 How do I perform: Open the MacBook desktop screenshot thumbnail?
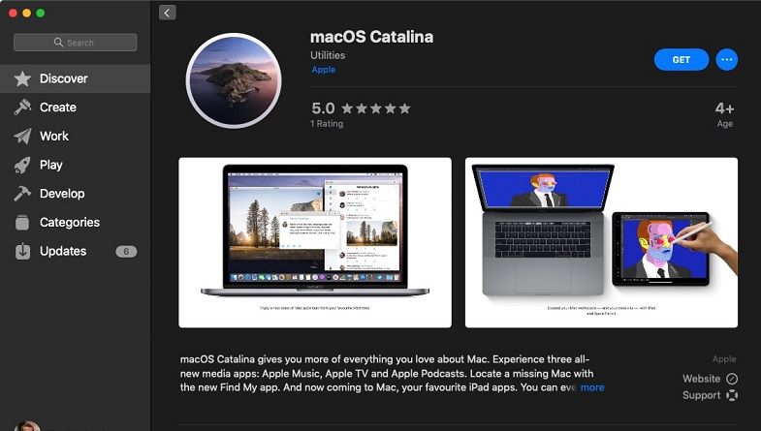pyautogui.click(x=315, y=242)
